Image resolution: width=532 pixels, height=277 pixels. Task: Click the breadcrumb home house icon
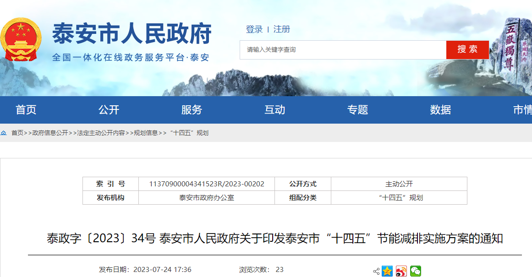(4, 133)
